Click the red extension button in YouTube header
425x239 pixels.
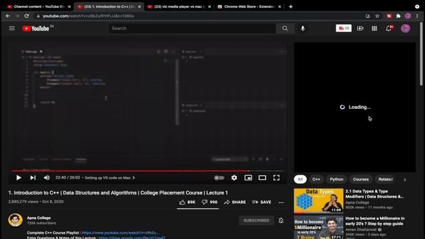tap(343, 28)
